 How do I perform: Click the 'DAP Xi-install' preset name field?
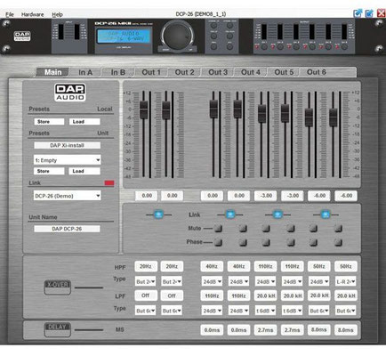click(x=67, y=145)
